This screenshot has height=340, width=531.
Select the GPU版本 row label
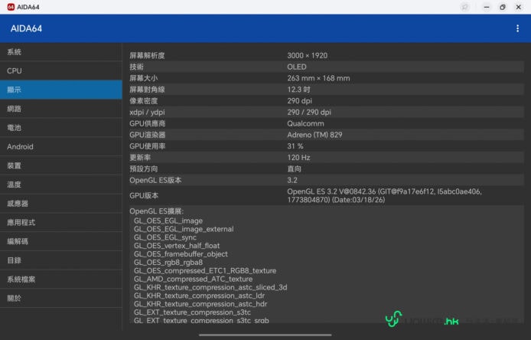coord(144,195)
